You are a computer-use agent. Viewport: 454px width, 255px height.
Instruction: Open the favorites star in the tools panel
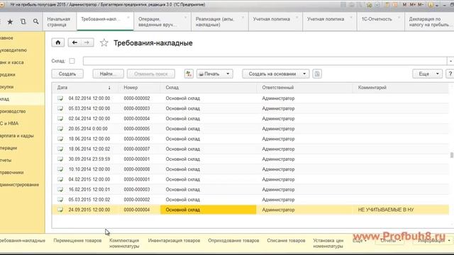click(x=10, y=22)
